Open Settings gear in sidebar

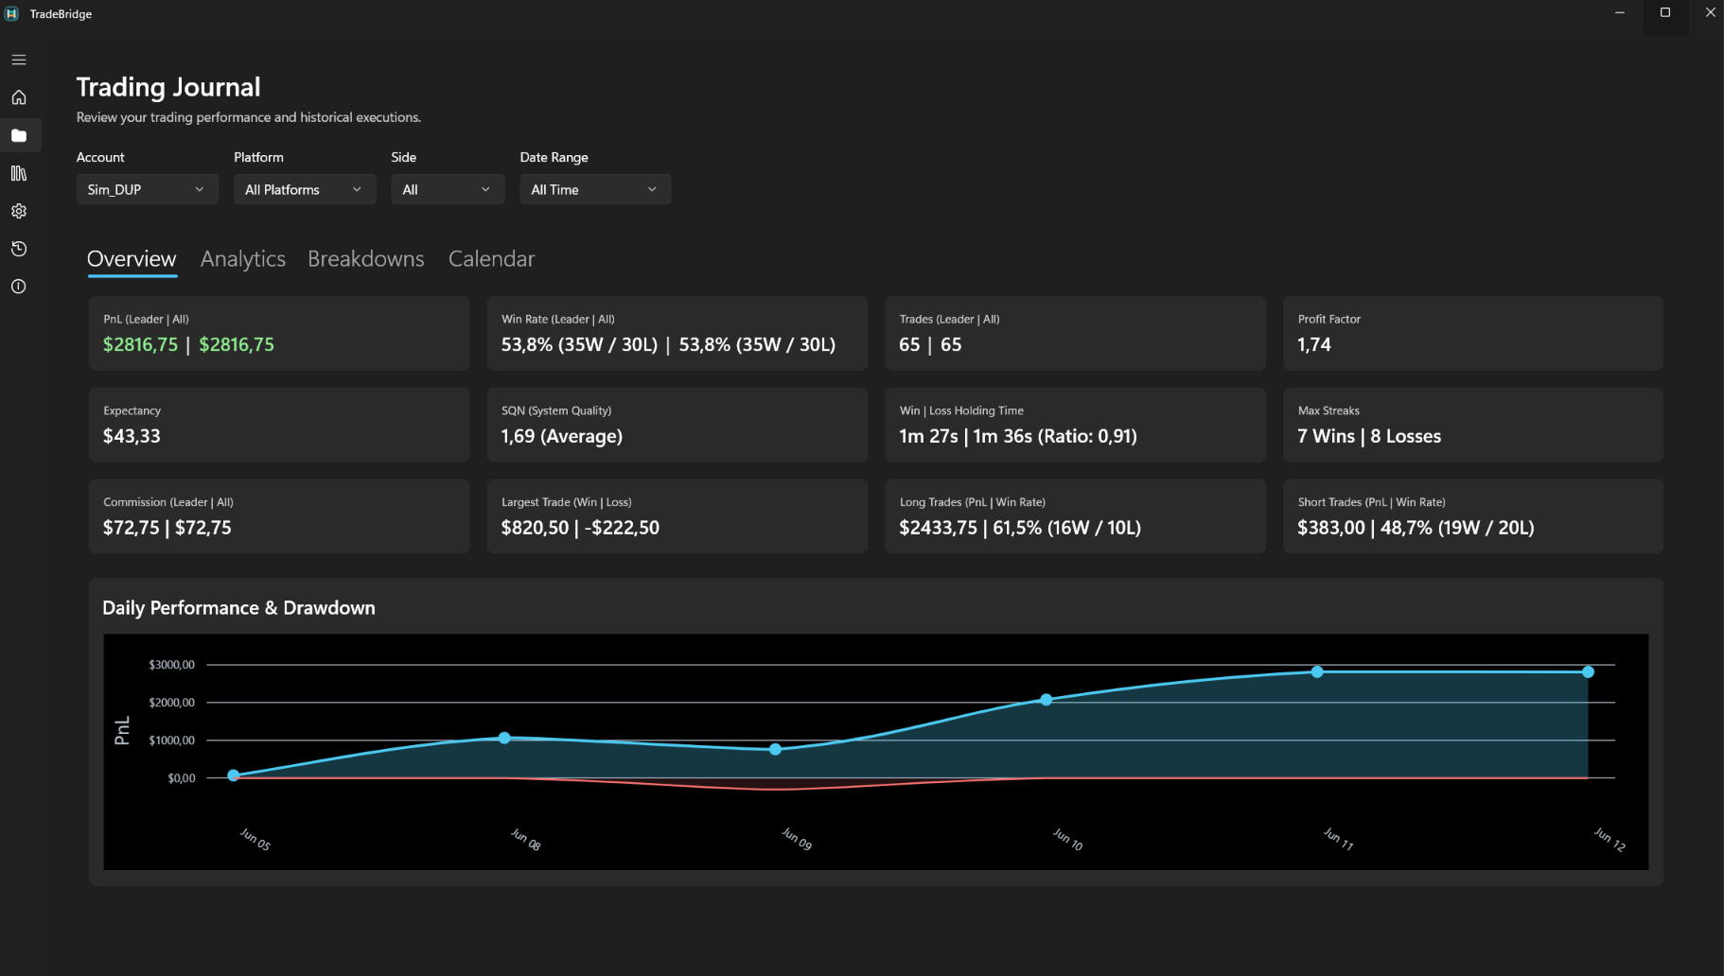[x=19, y=211]
